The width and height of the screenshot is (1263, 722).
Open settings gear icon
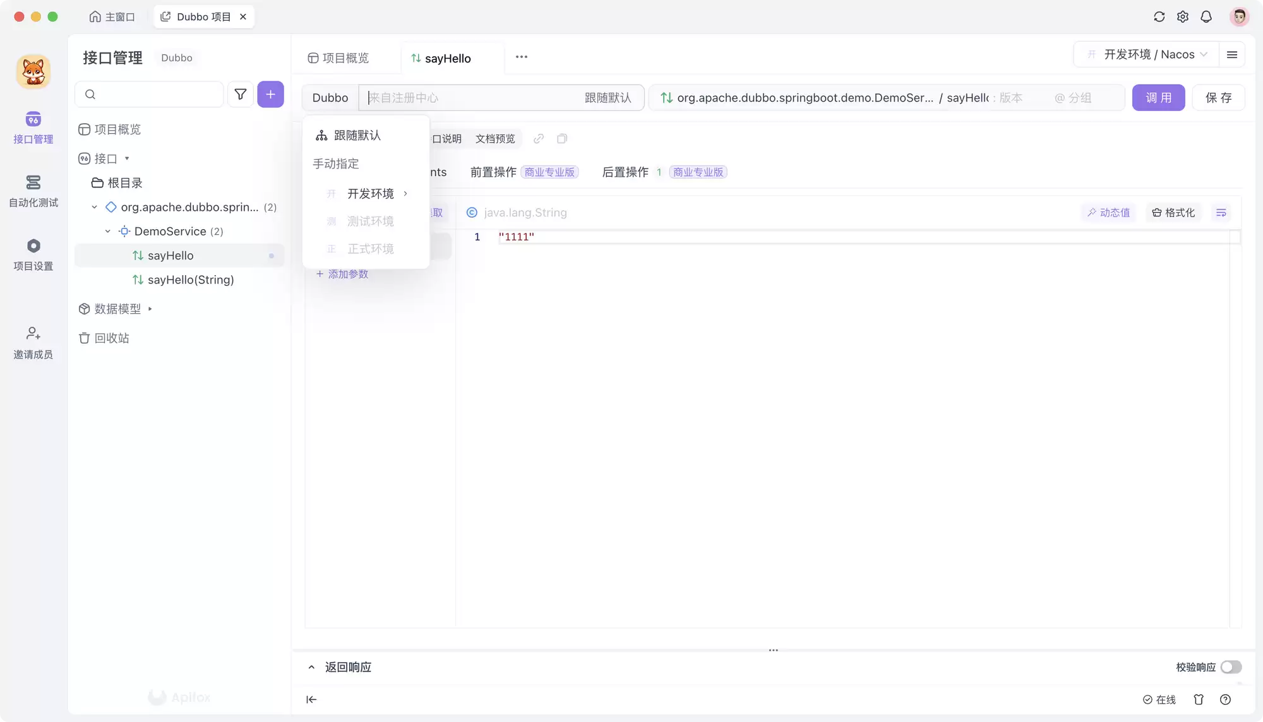pos(1183,17)
